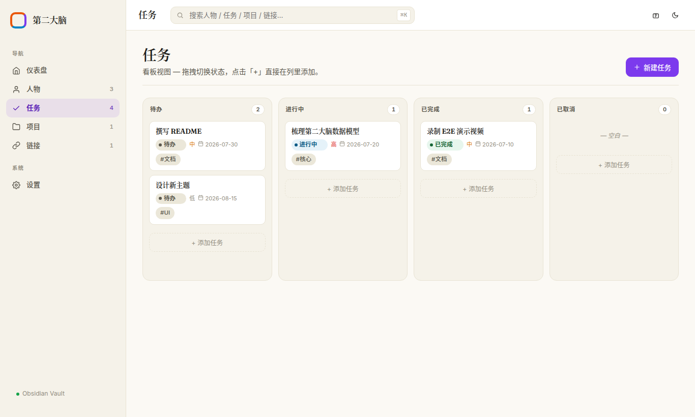Click the #核心 tag
The width and height of the screenshot is (695, 417).
[x=304, y=159]
